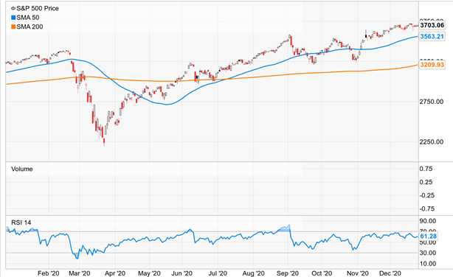Click the May '20 date axis label

click(149, 273)
